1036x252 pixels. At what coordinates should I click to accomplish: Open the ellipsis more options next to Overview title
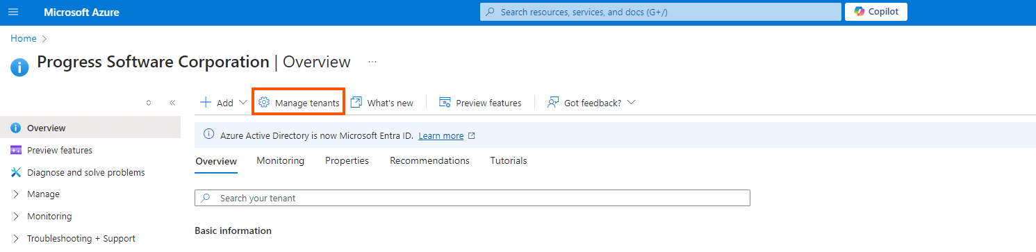pyautogui.click(x=372, y=62)
